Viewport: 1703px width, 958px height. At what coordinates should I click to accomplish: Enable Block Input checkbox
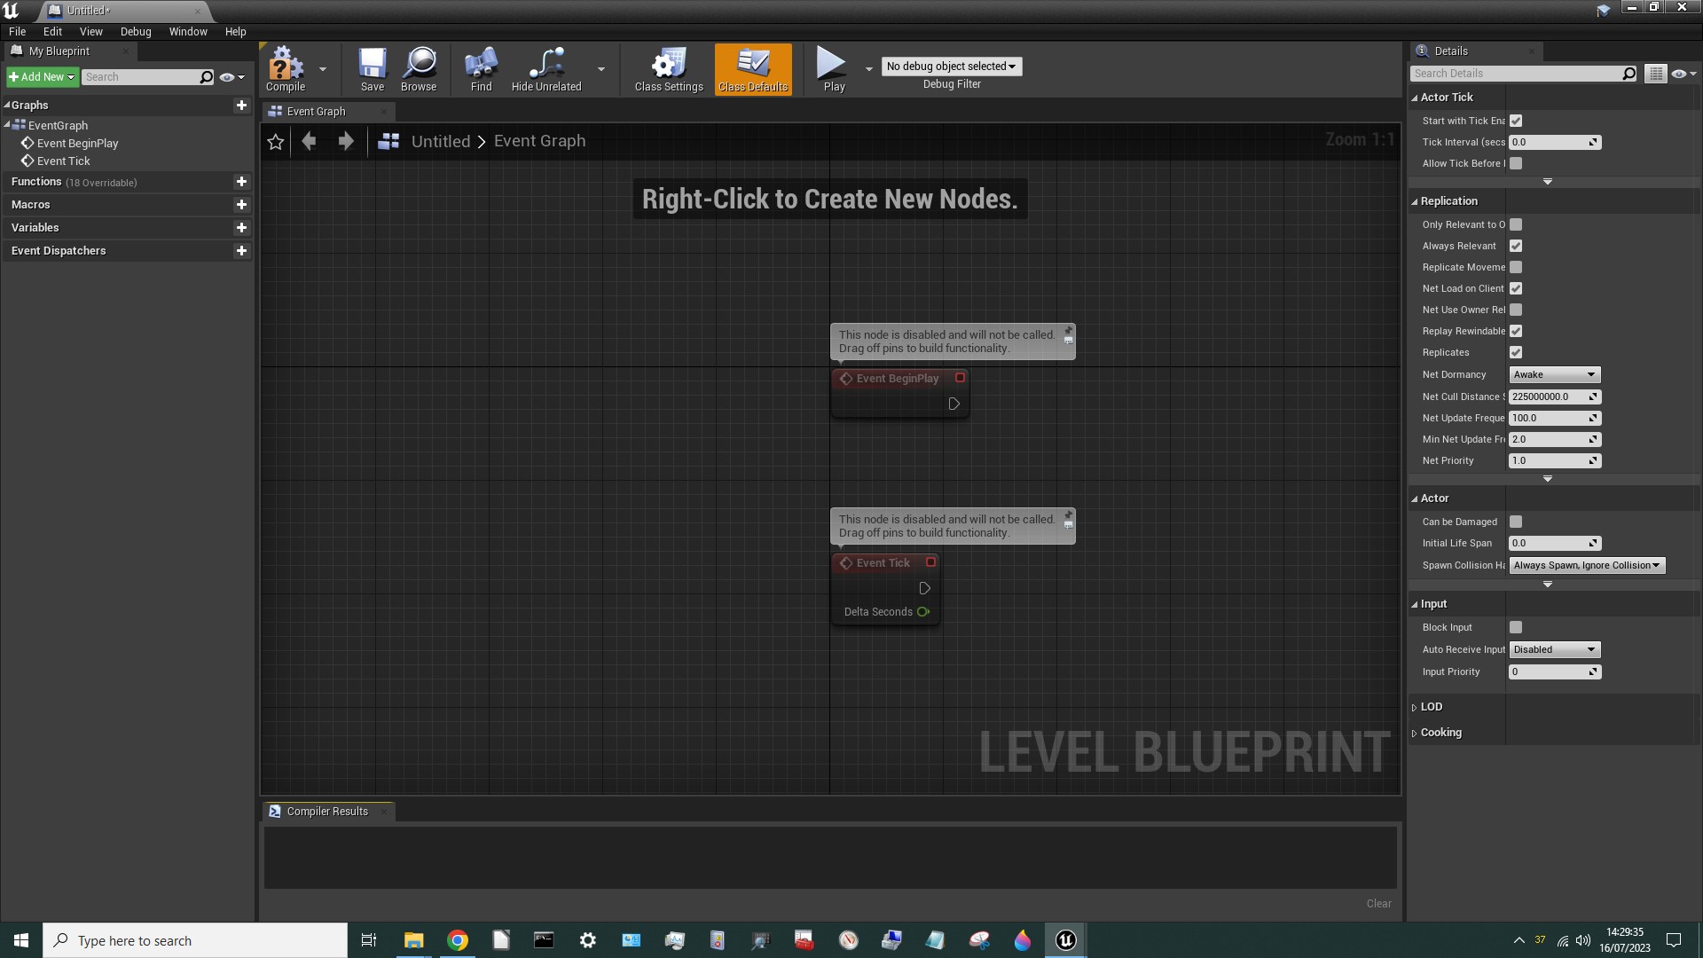[x=1516, y=627]
